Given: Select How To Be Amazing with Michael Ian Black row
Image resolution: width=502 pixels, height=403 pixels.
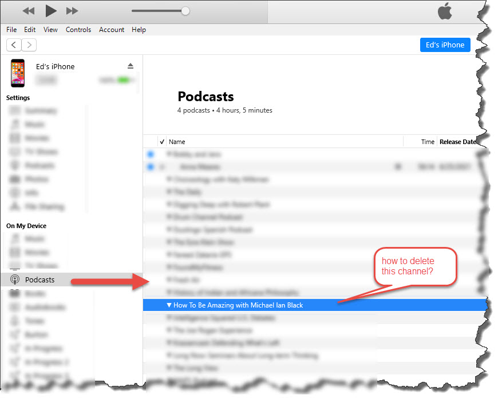Looking at the screenshot, I should click(x=315, y=305).
